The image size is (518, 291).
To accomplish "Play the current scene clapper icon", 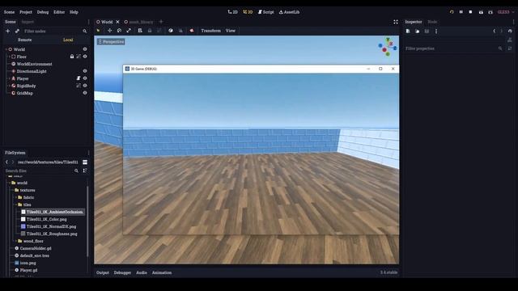I will [481, 12].
